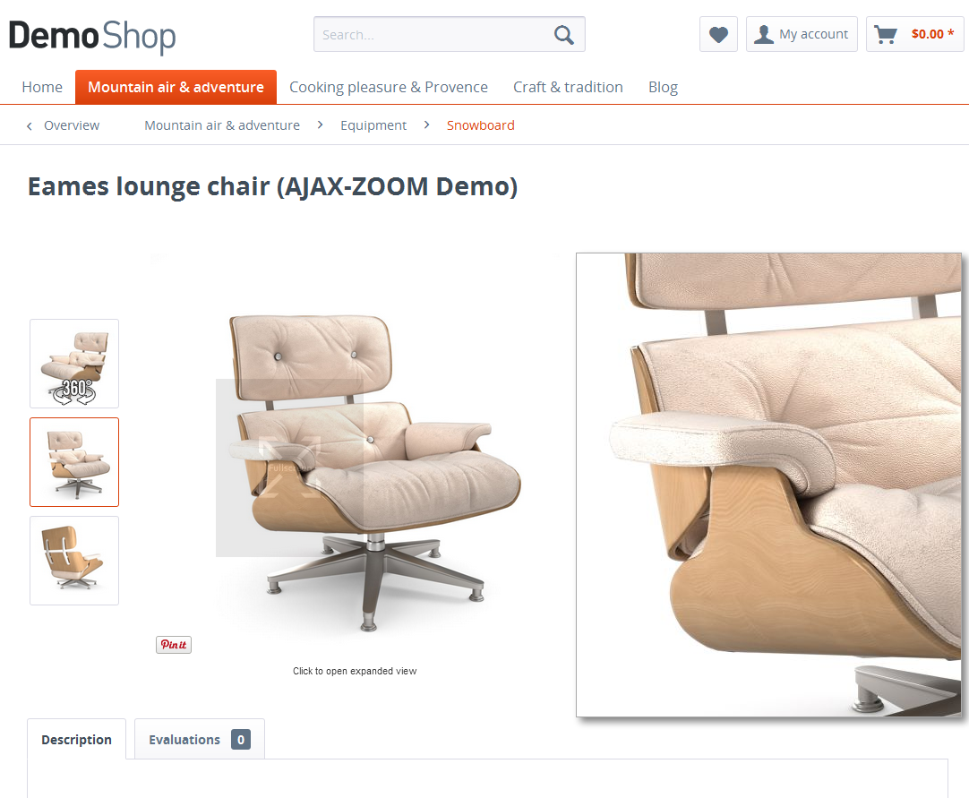Click chevron after Mountain air & adventure breadcrumb
969x798 pixels.
click(x=320, y=124)
